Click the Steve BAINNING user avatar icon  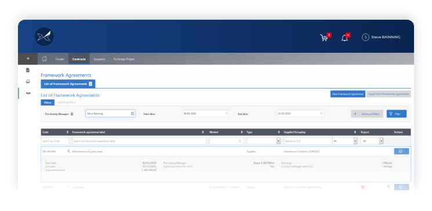coord(365,37)
